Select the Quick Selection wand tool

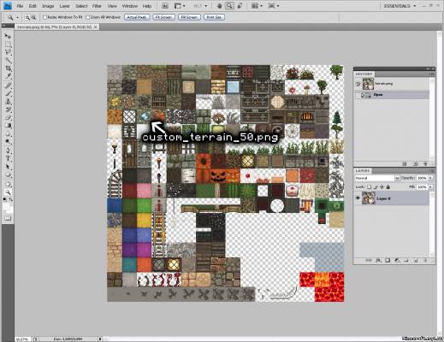pos(8,60)
